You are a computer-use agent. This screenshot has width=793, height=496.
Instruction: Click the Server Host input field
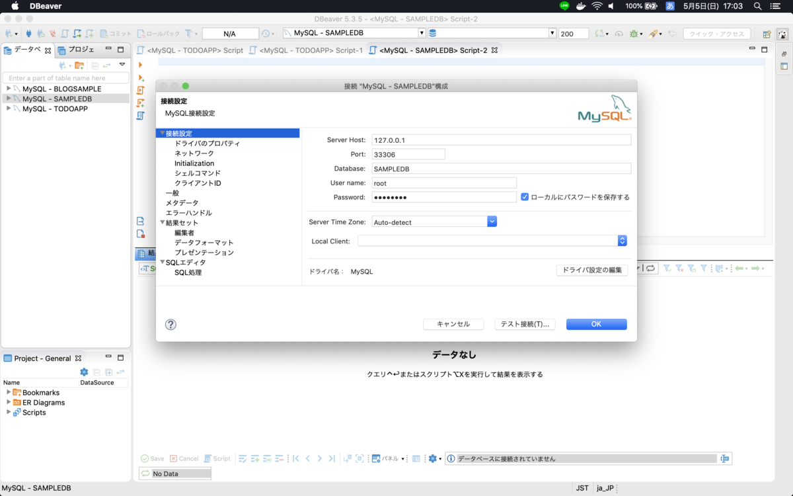click(502, 140)
